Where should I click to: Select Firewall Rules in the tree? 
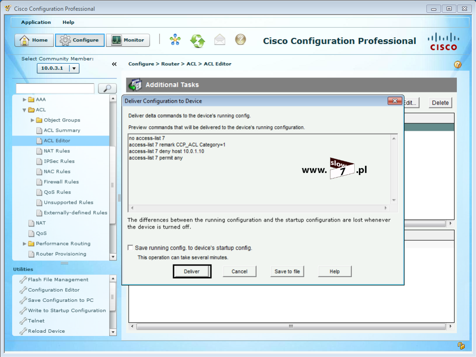61,182
